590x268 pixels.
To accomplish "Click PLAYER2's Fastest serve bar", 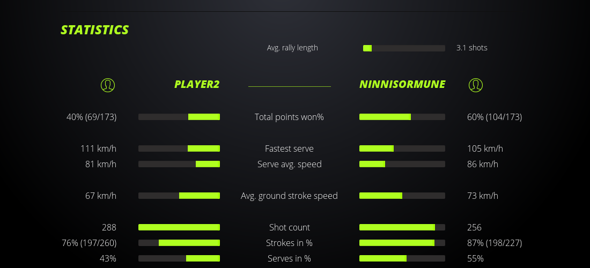I will pos(179,148).
